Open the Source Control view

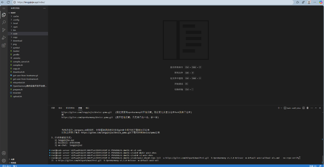[4, 30]
